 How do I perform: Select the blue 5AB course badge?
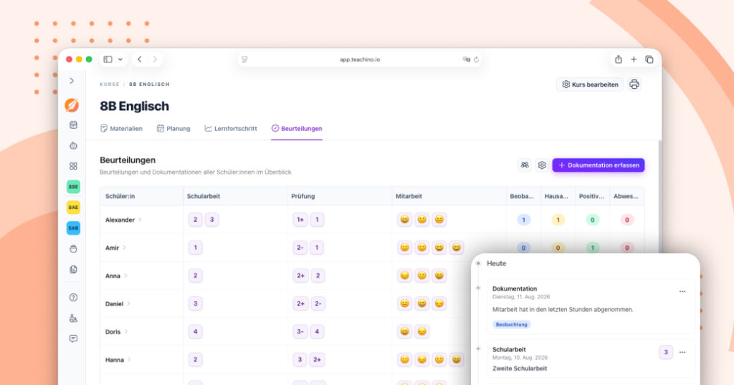tap(74, 228)
